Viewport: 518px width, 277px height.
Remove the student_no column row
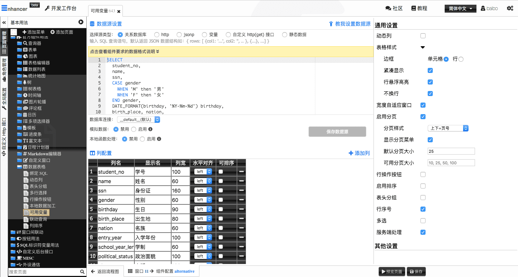(x=241, y=172)
